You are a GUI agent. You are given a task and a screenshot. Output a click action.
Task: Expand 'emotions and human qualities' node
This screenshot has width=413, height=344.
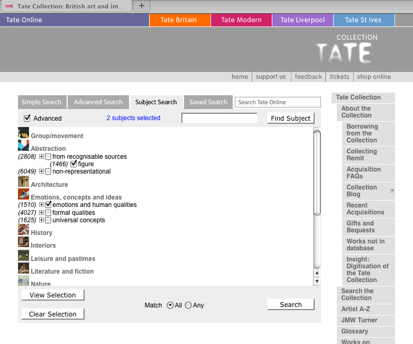41,205
